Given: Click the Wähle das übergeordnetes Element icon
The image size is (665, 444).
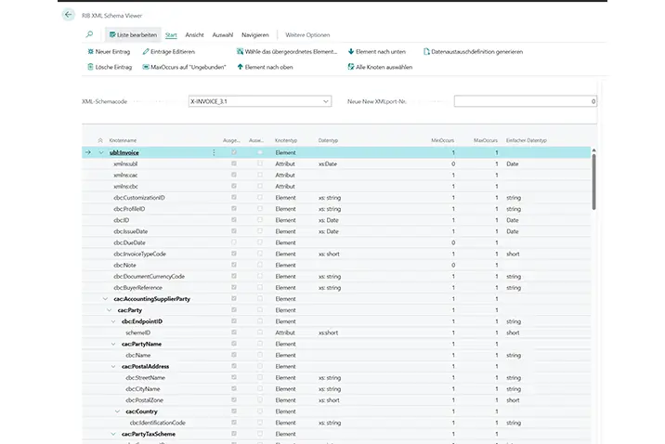Looking at the screenshot, I should tap(240, 51).
